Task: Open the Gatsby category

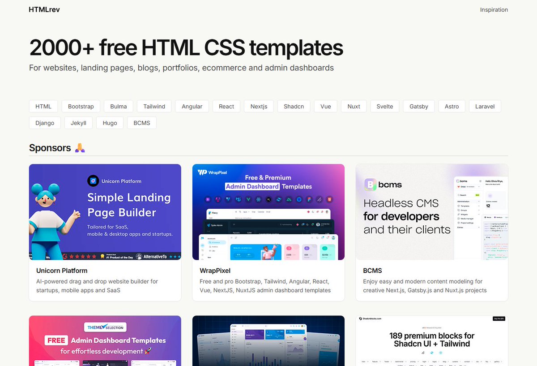Action: 419,106
